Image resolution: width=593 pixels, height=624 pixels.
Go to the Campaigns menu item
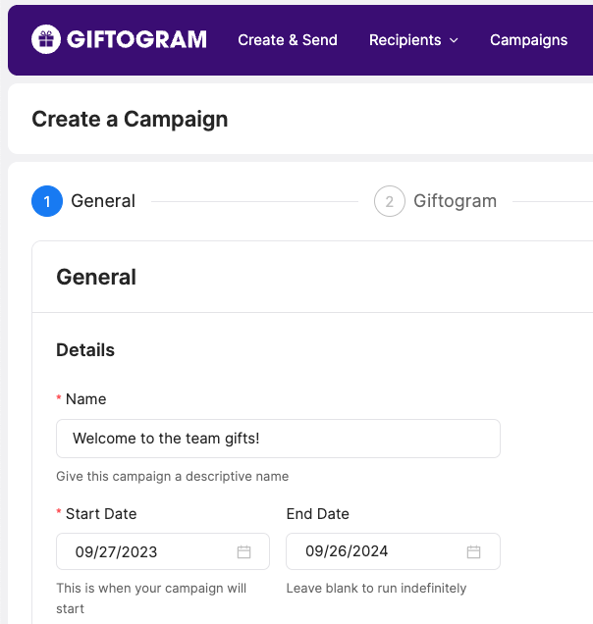pyautogui.click(x=528, y=40)
